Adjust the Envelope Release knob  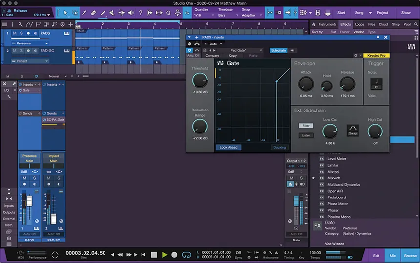click(347, 84)
